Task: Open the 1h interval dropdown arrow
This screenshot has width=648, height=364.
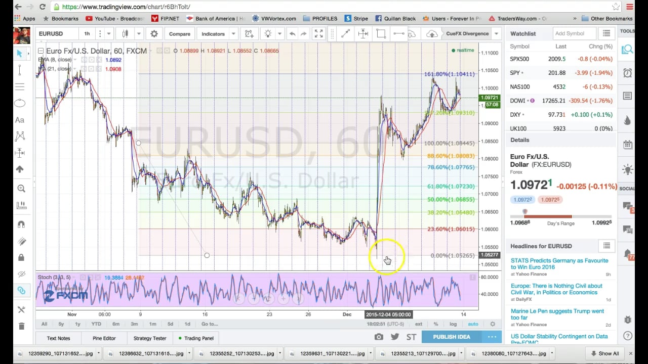Action: coord(108,34)
